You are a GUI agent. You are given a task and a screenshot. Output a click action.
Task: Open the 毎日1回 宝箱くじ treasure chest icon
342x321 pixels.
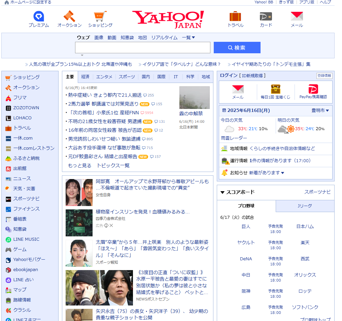tap(275, 89)
